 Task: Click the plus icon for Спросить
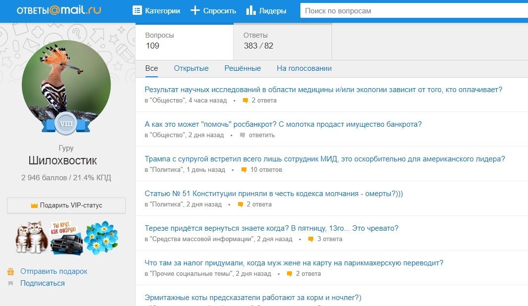pyautogui.click(x=195, y=10)
